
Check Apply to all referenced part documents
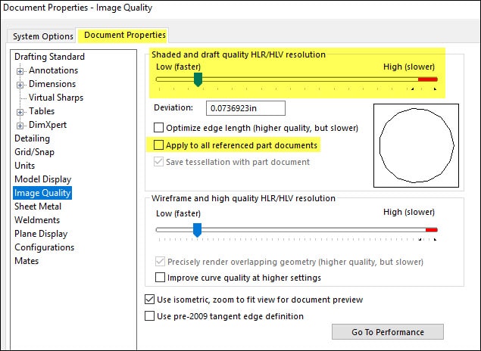click(158, 145)
